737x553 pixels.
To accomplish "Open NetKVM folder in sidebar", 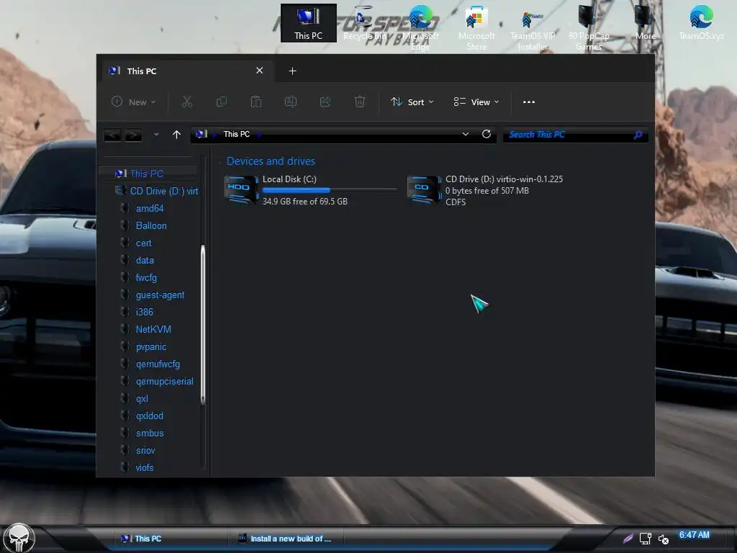I will click(153, 330).
